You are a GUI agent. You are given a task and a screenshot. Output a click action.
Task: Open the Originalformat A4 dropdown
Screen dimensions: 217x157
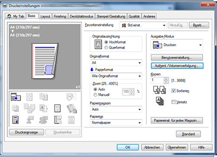coord(116,63)
